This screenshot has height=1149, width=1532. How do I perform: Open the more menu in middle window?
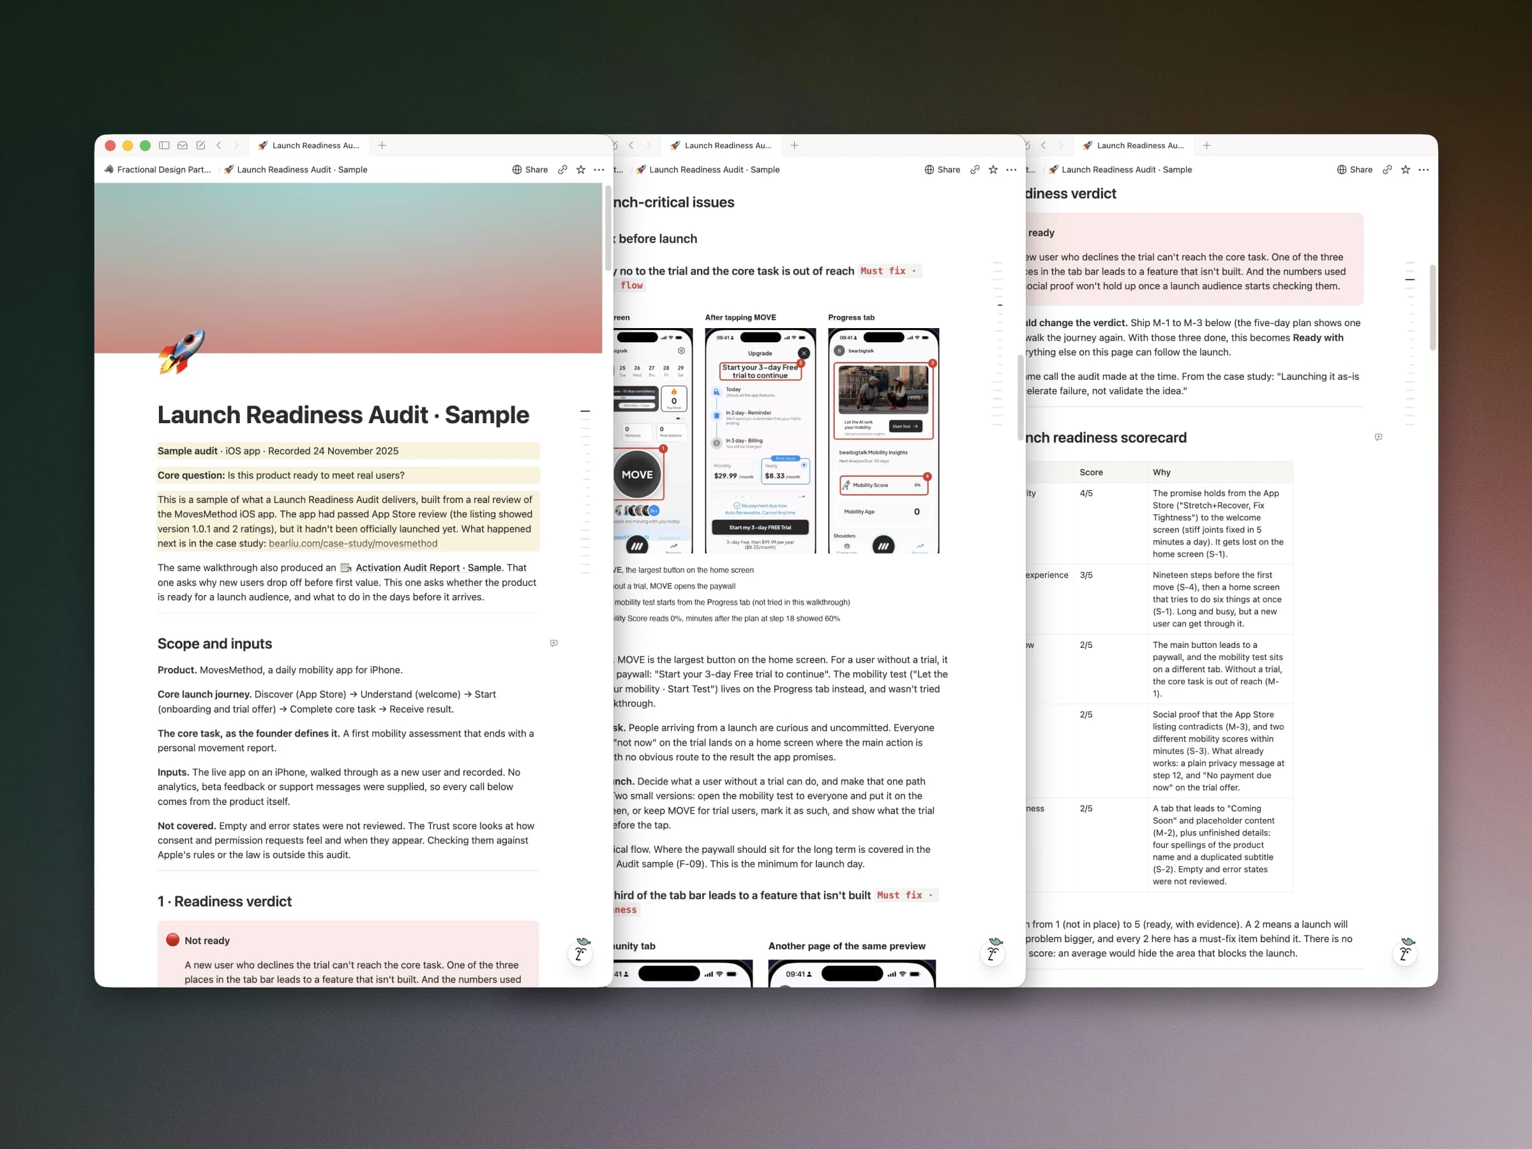tap(1011, 170)
